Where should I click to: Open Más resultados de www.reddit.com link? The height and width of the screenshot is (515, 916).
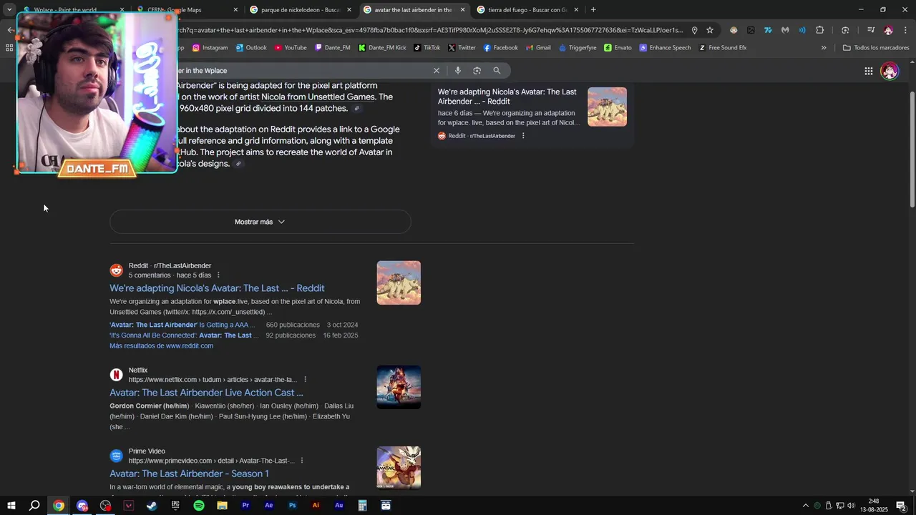tap(161, 346)
